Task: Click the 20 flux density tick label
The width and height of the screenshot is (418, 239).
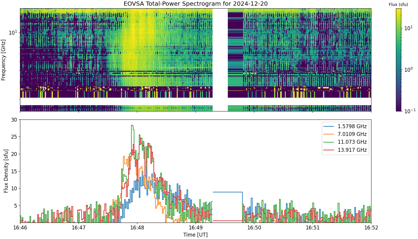Action: [15, 154]
